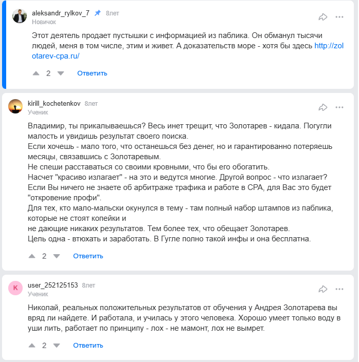Share user_252125153's comment
The image size is (359, 362).
[323, 289]
